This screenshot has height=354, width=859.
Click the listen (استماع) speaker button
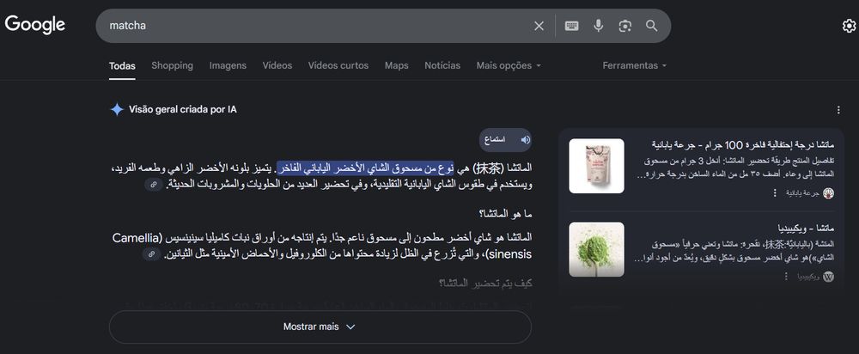pyautogui.click(x=505, y=140)
